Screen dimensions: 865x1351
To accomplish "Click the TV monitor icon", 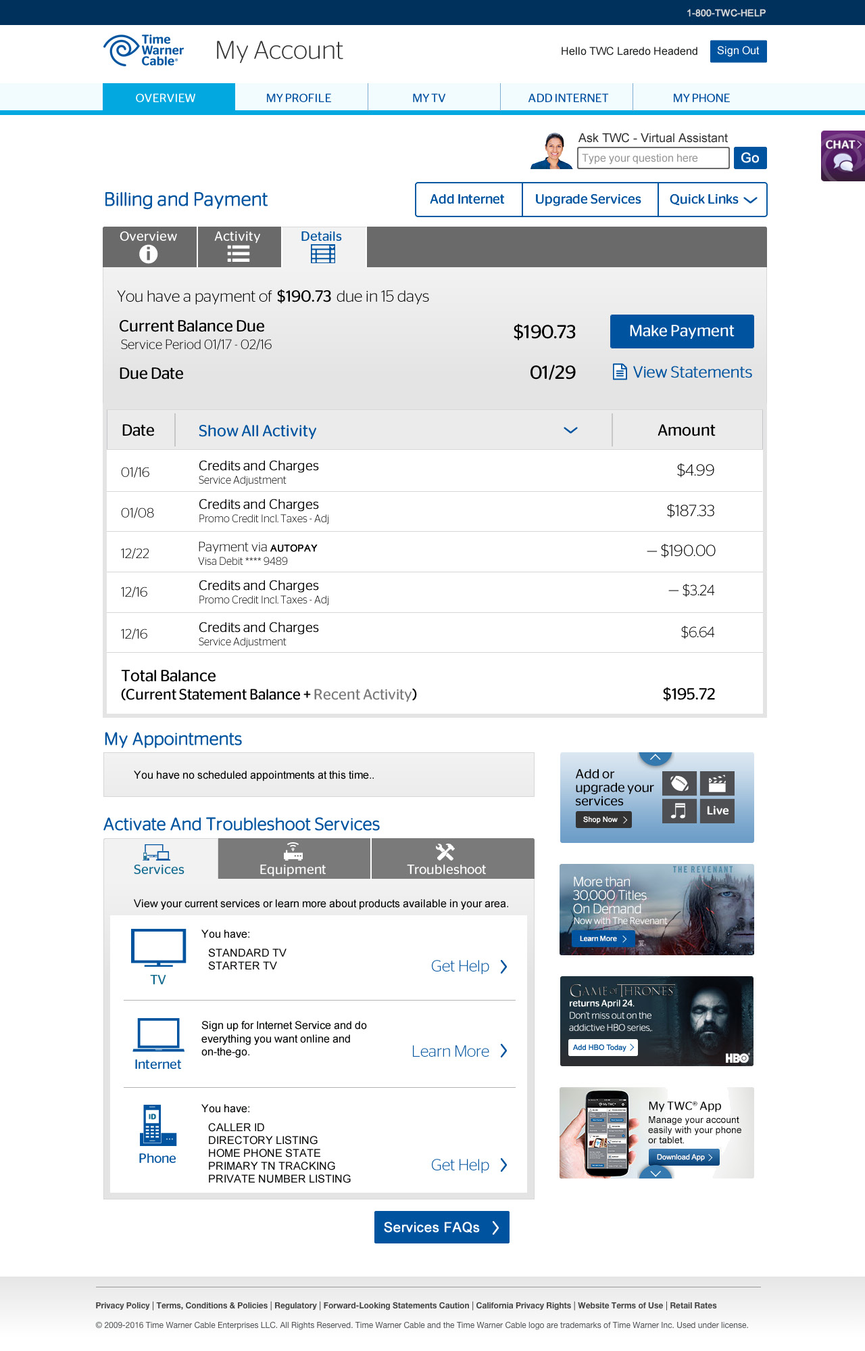I will point(159,948).
